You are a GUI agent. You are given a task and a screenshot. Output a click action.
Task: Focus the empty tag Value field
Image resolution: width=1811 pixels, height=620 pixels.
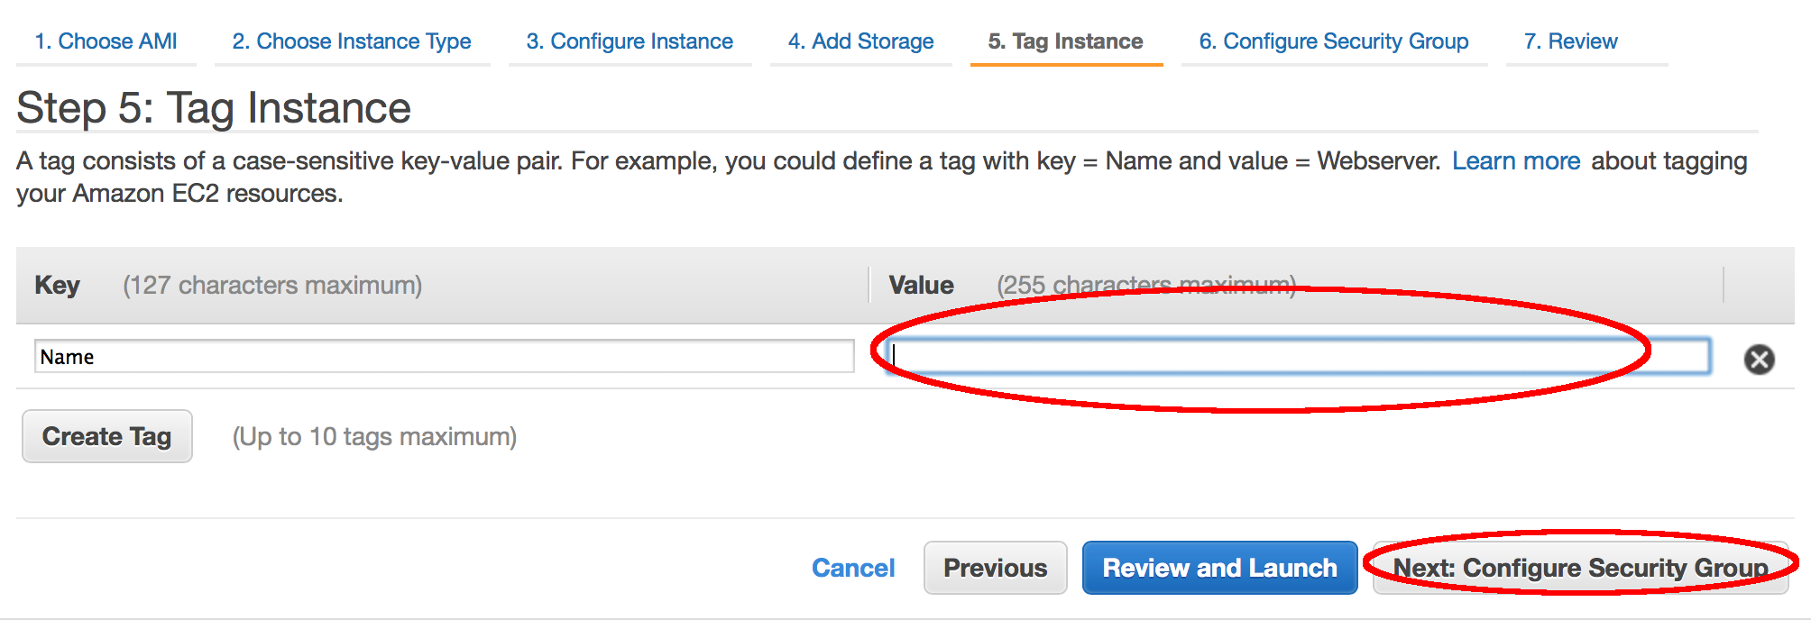pos(1298,356)
